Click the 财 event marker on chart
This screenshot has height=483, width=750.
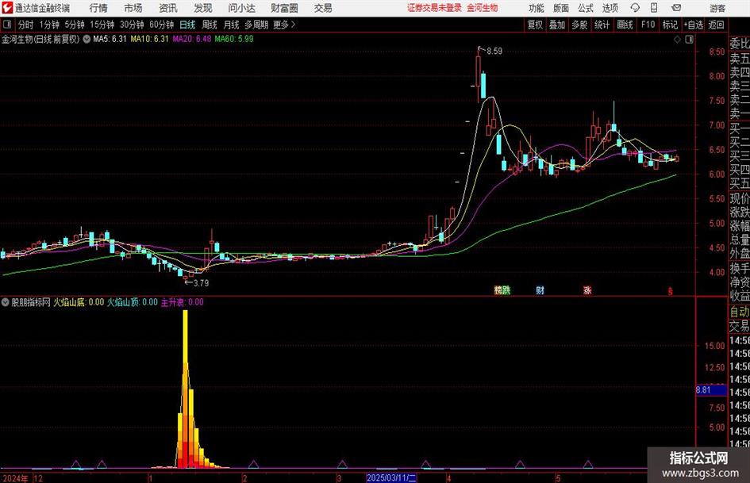(540, 289)
